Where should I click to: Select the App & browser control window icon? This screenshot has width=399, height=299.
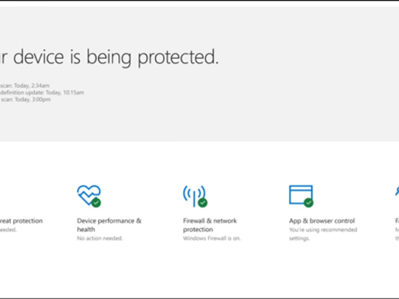[301, 195]
